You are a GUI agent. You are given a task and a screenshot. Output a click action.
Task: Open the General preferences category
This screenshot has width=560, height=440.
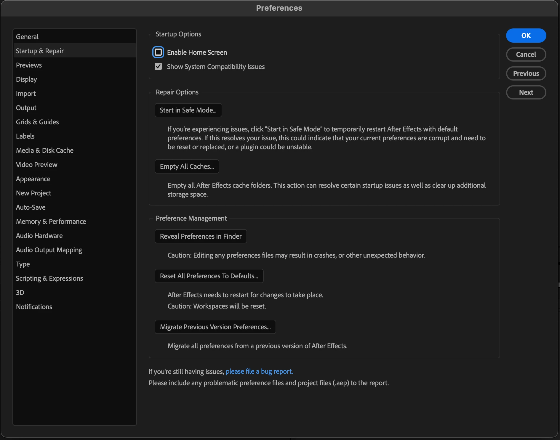[74, 37]
